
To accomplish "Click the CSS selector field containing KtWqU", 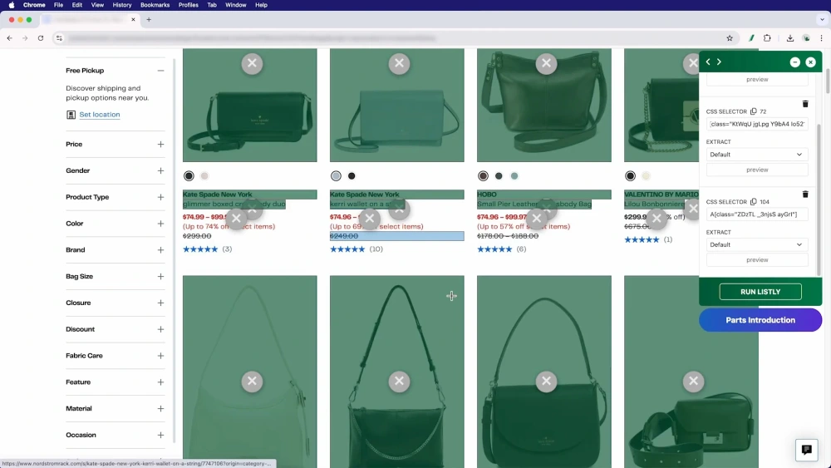I will [757, 124].
